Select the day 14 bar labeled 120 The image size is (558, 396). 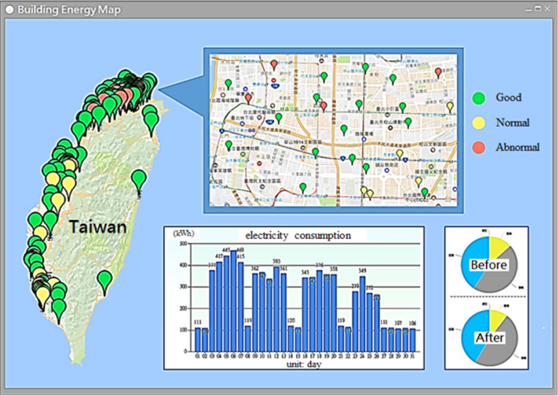click(290, 338)
